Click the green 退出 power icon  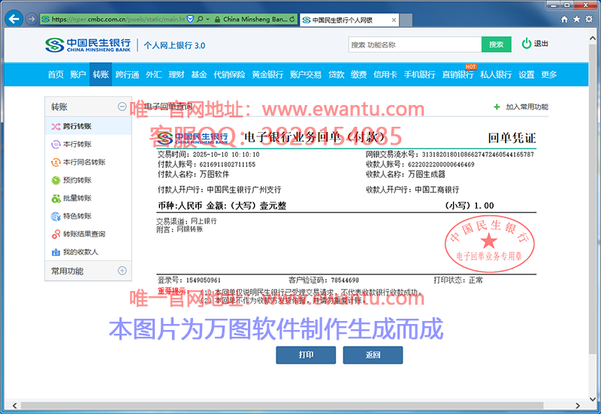click(x=527, y=43)
